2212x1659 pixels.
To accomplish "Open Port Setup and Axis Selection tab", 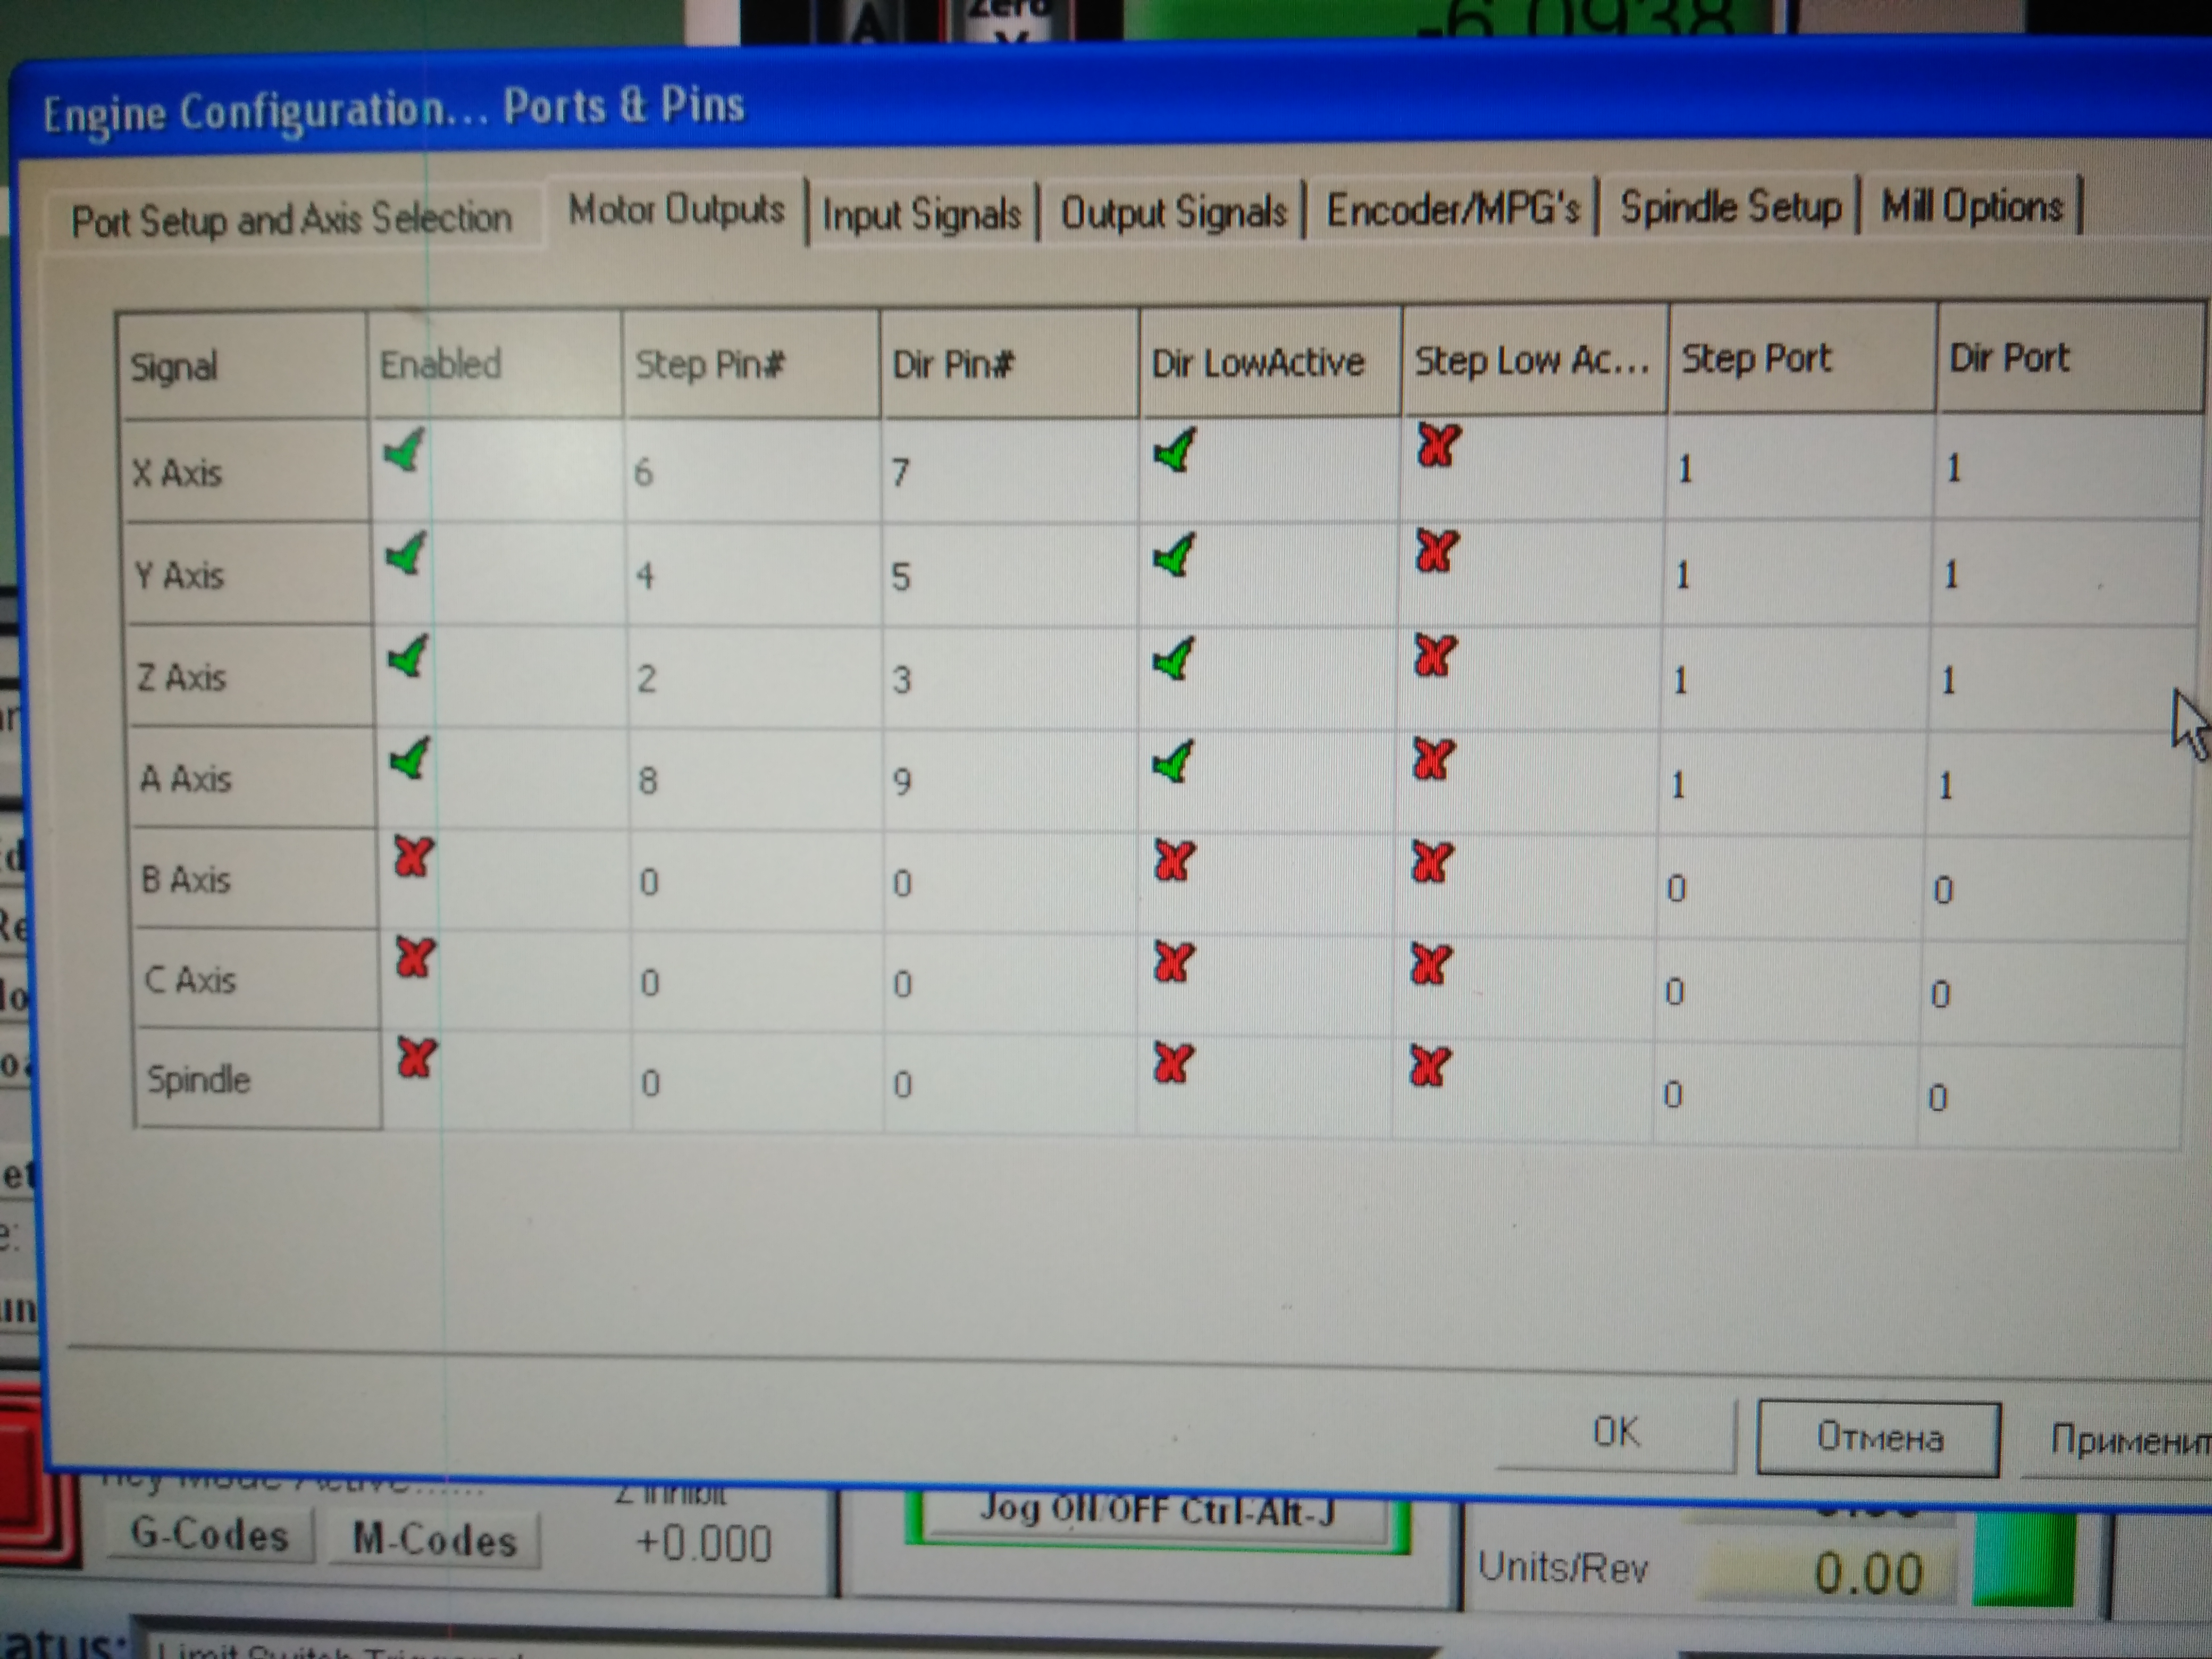I will pyautogui.click(x=291, y=219).
